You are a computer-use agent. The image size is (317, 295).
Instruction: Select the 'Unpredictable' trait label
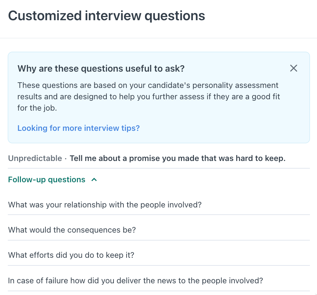(x=35, y=158)
